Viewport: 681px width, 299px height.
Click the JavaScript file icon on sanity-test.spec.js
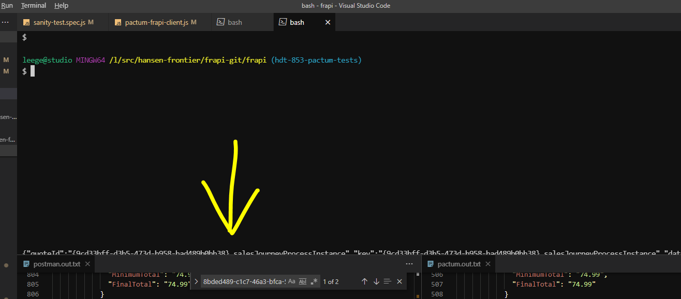(x=26, y=22)
